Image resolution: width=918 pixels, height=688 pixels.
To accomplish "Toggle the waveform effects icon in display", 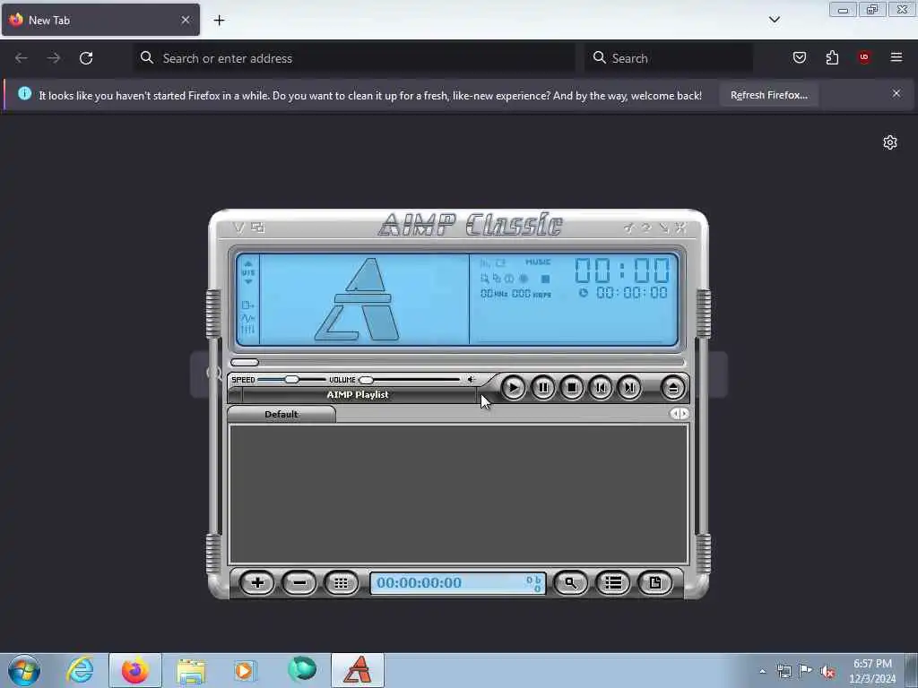I will [247, 318].
